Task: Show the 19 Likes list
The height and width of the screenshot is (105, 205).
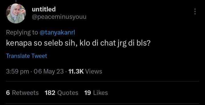Action: [x=96, y=93]
